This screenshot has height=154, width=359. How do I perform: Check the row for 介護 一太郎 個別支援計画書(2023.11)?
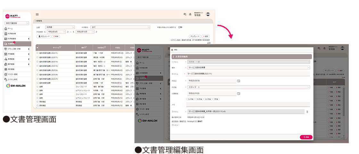[x=37, y=53]
